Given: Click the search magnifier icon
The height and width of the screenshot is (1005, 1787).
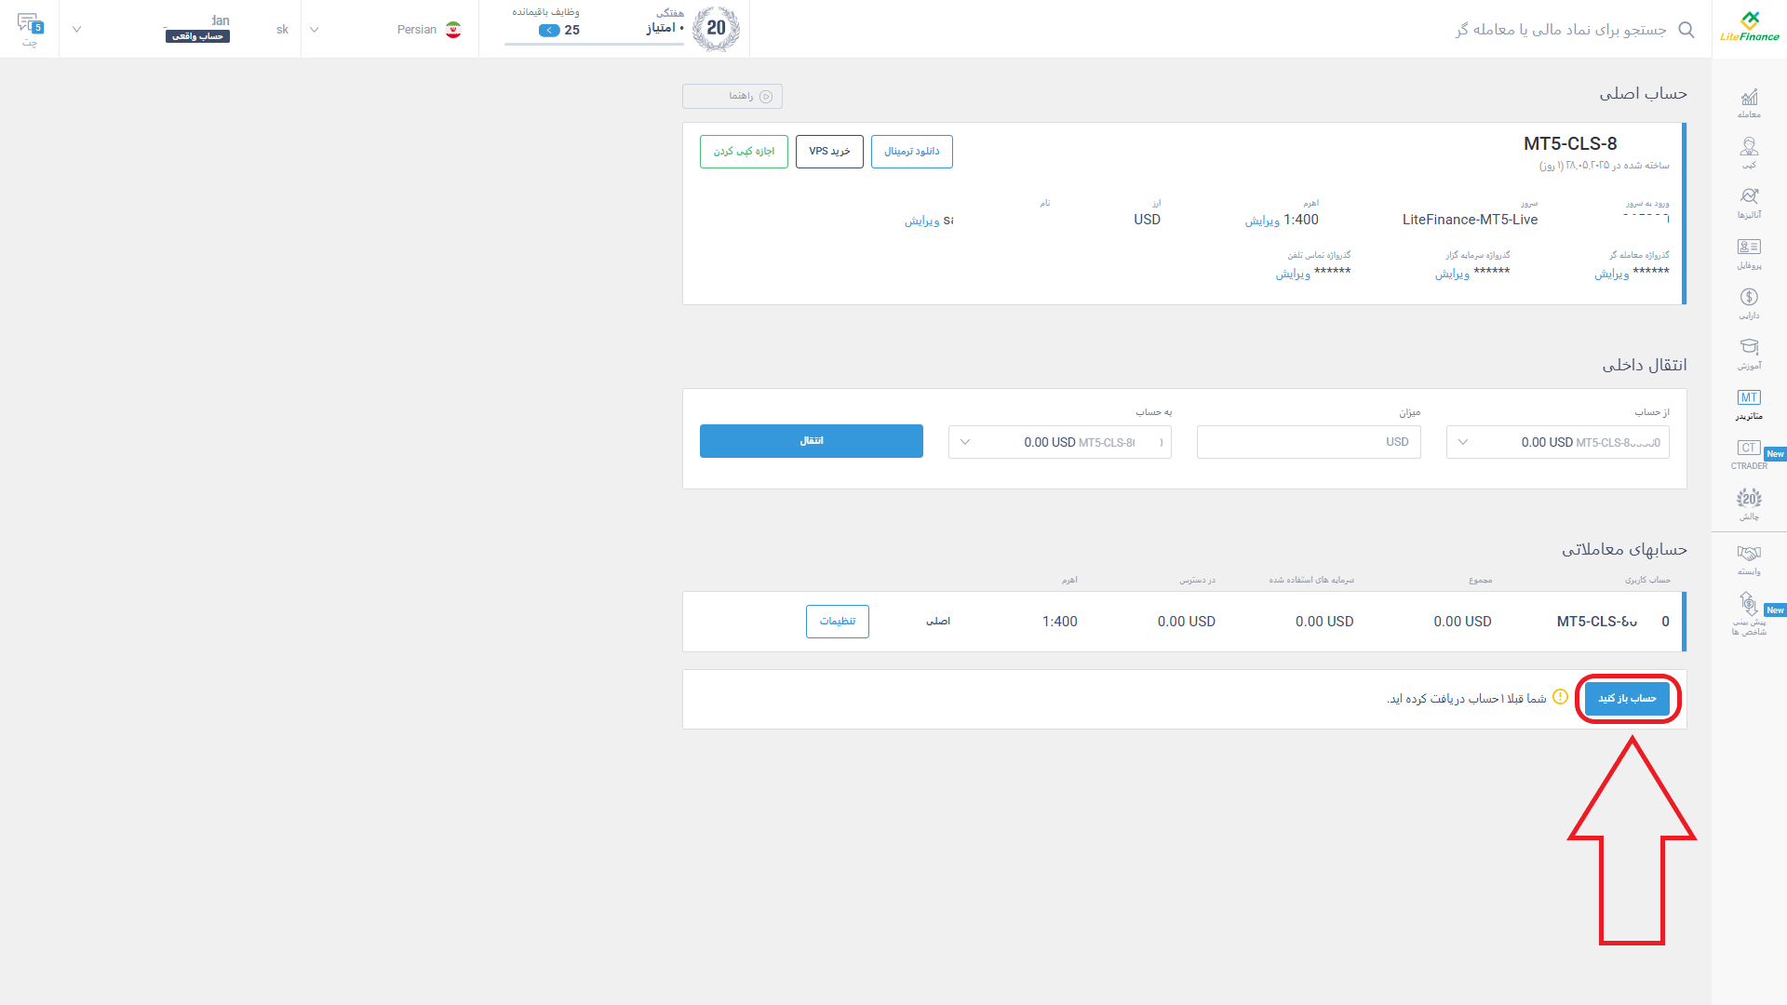Looking at the screenshot, I should click(1686, 30).
